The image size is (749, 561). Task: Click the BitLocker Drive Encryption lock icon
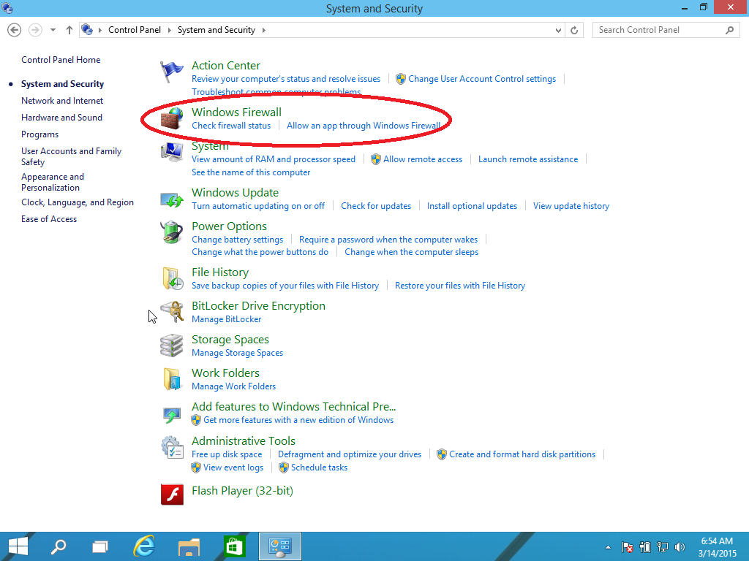point(171,311)
